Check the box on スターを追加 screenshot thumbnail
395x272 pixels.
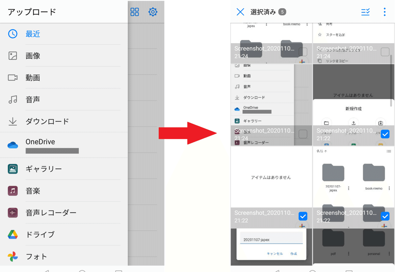click(385, 52)
